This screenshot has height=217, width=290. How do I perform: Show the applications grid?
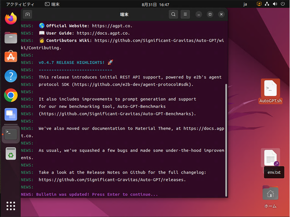point(11,206)
